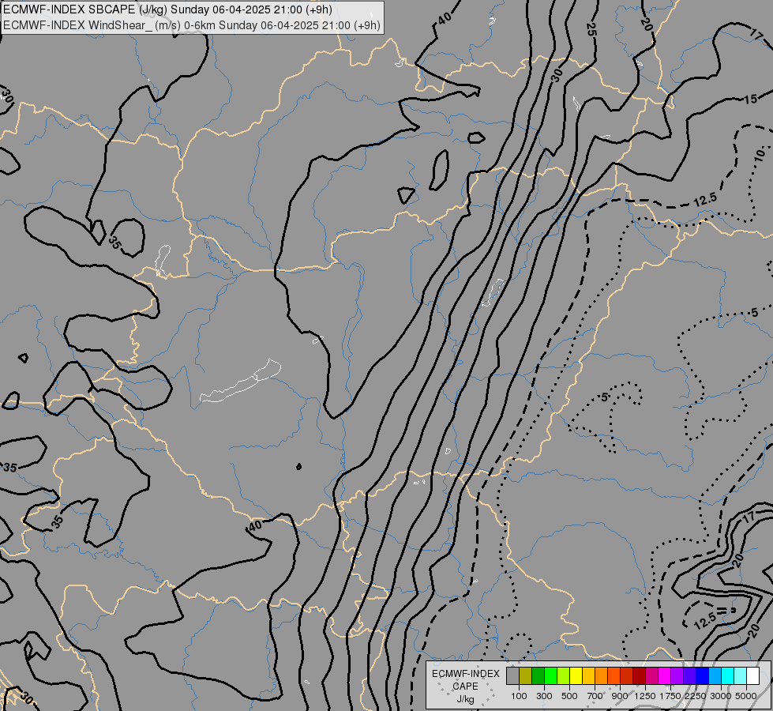
Task: Click the contour label 25 on the map
Action: click(x=591, y=29)
